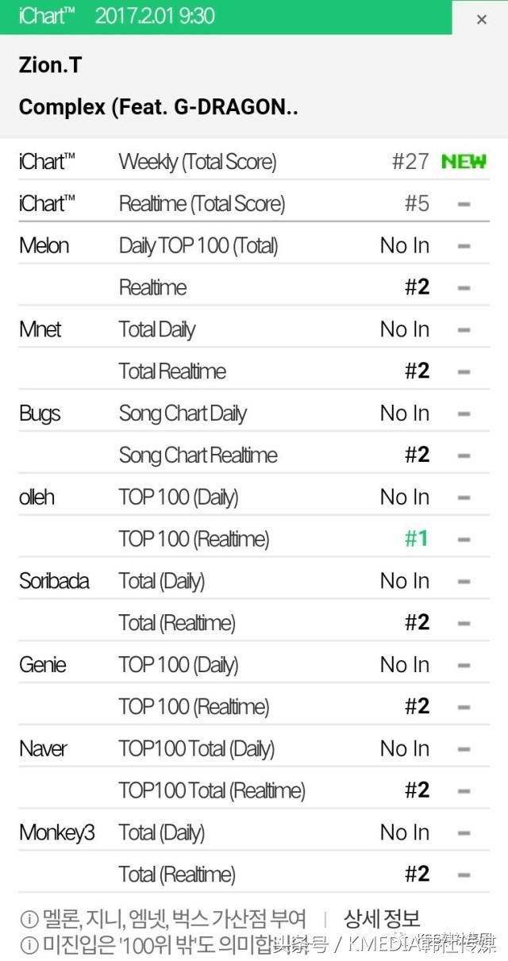
Task: Click the artist name Zion.T
Action: coord(49,66)
